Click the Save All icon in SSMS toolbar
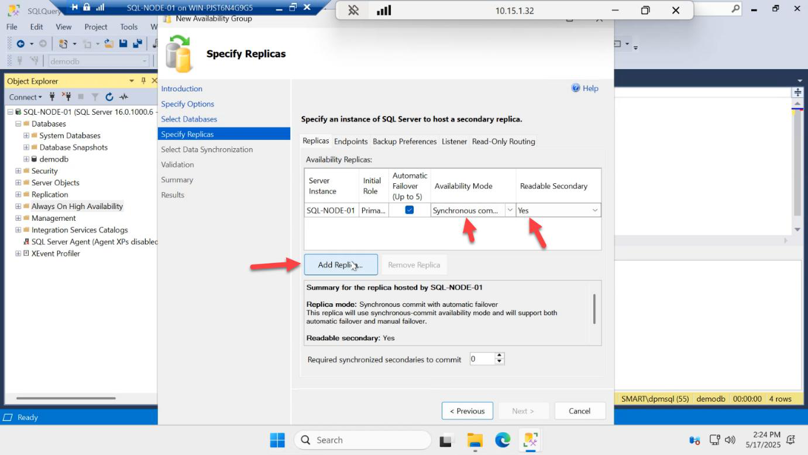The image size is (808, 455). coord(137,43)
